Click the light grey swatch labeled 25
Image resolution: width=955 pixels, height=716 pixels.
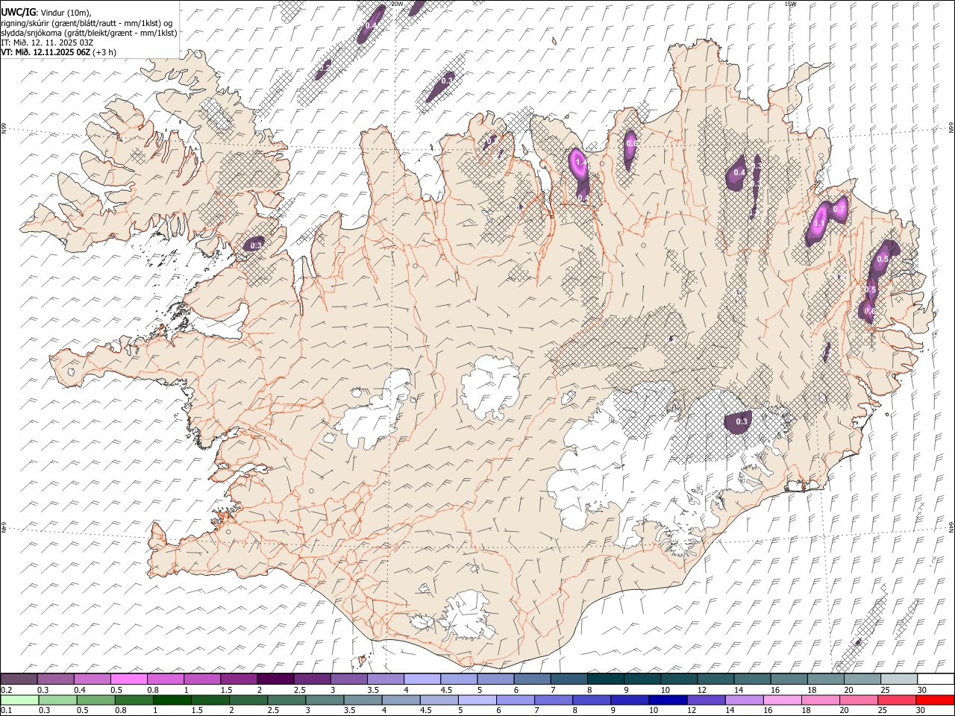point(899,679)
